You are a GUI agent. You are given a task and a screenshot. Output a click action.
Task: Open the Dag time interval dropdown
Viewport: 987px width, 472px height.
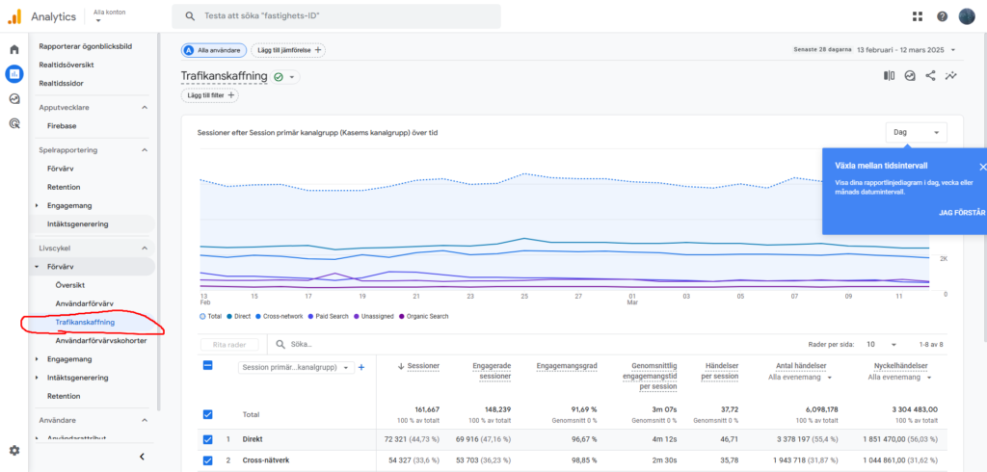916,133
